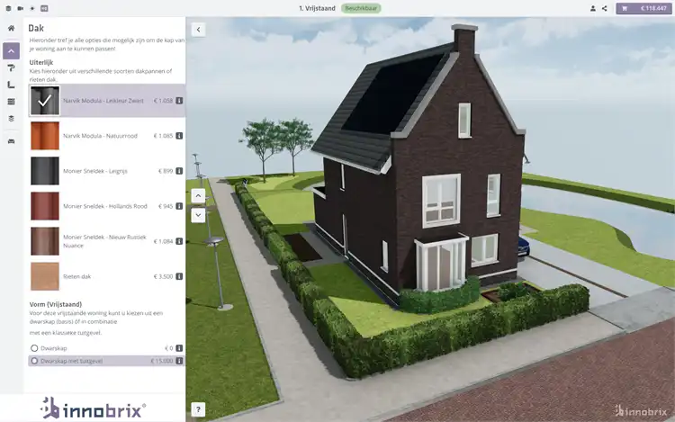Open the stacked bars sidebar section
This screenshot has height=422, width=675.
pos(11,102)
